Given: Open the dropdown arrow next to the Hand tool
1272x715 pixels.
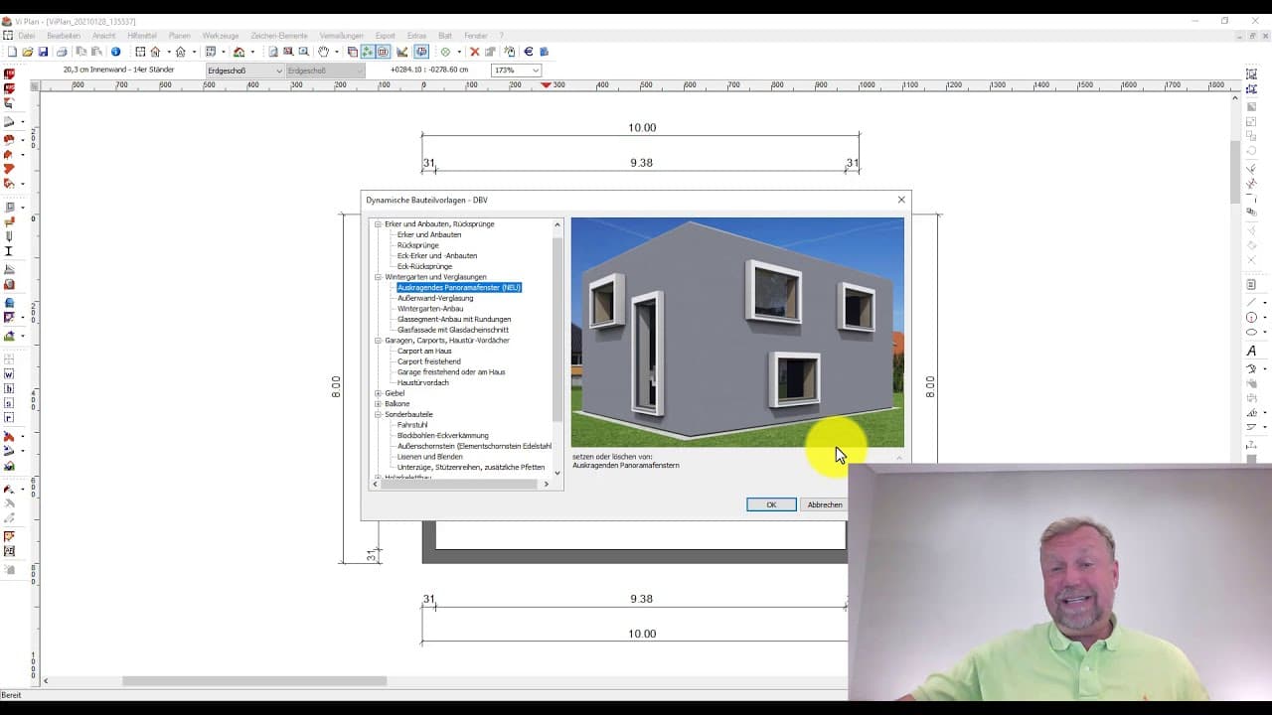Looking at the screenshot, I should [x=338, y=52].
